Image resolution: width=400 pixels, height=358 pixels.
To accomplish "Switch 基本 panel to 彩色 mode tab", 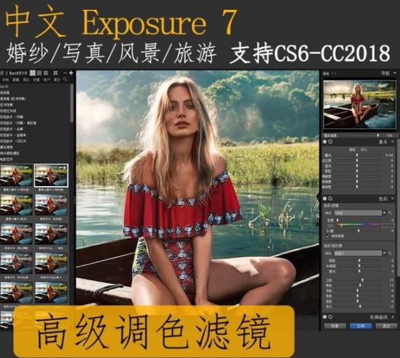I will click(x=352, y=150).
